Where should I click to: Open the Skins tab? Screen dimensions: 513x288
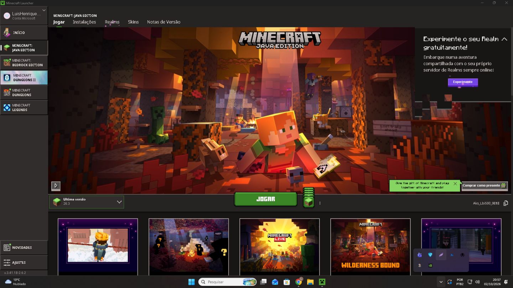(133, 22)
